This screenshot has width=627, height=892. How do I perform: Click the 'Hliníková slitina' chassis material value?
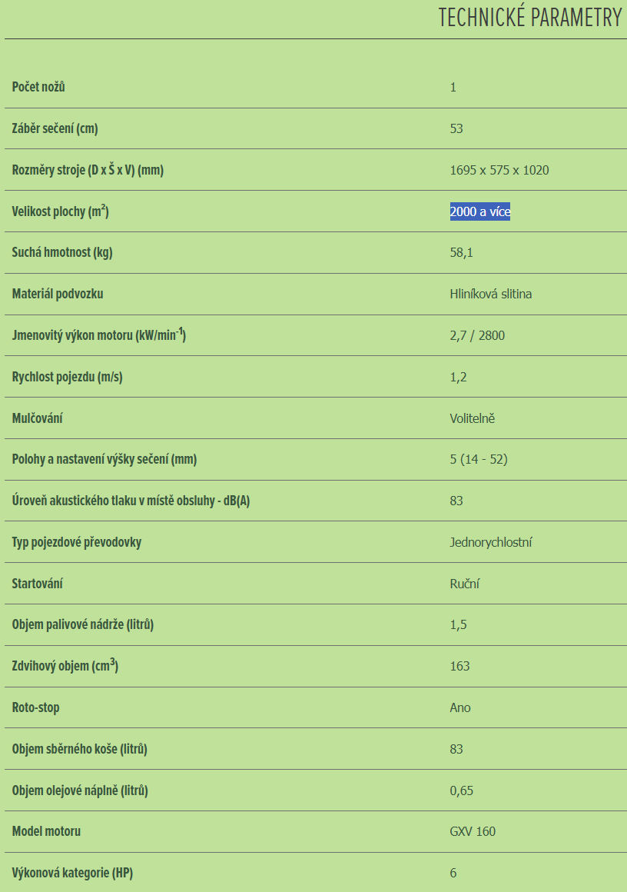point(491,294)
